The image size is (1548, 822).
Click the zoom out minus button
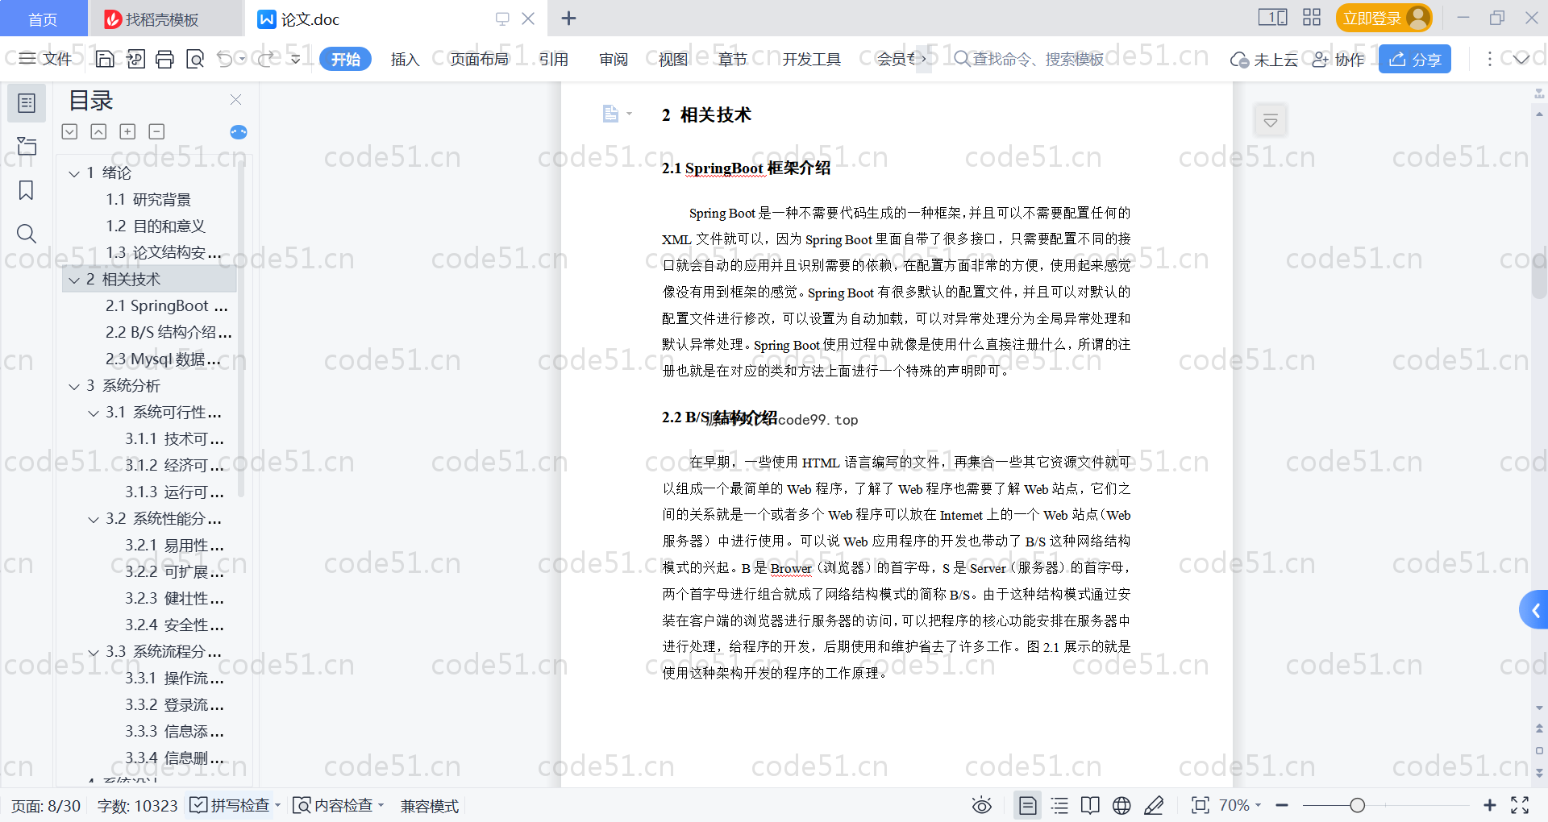1282,805
